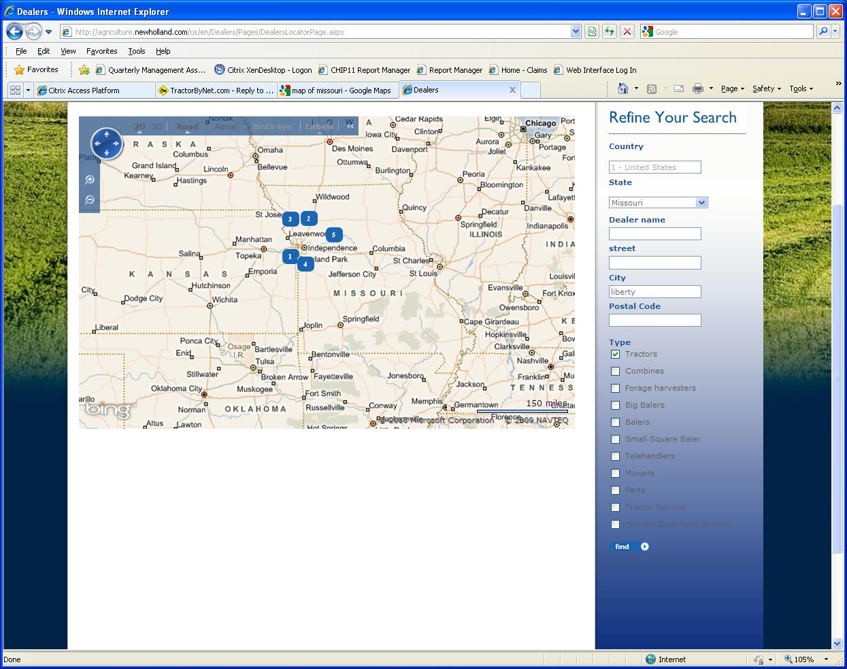Switch map to 2D mode
This screenshot has height=669, width=847.
[x=139, y=127]
